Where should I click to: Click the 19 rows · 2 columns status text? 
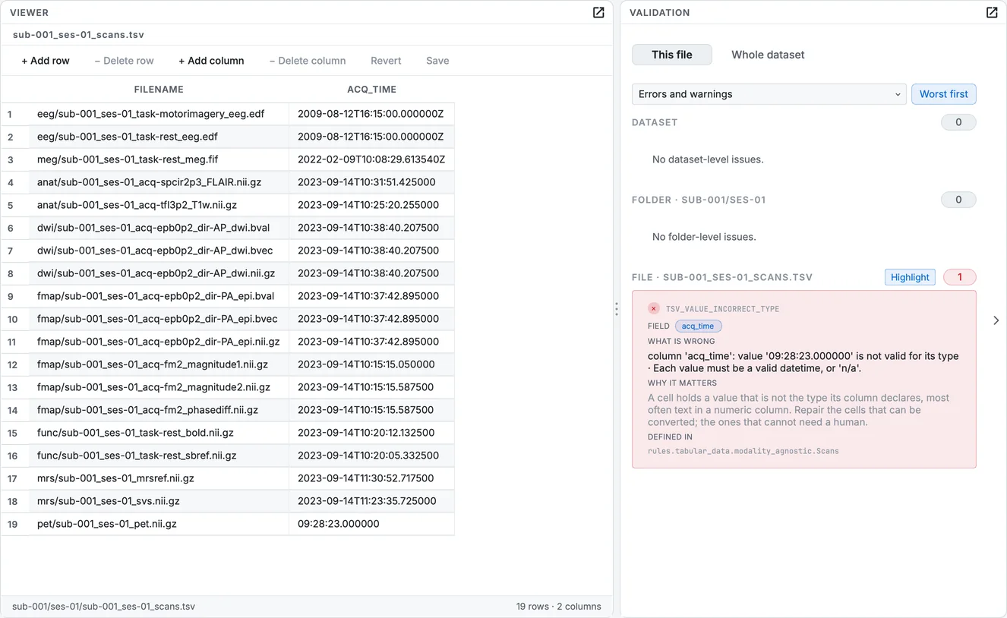click(x=558, y=607)
